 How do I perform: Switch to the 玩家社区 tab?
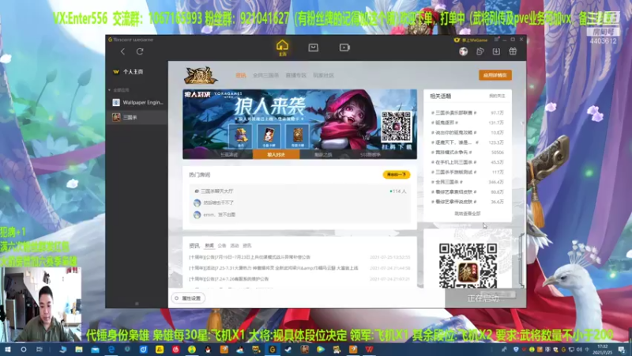324,75
